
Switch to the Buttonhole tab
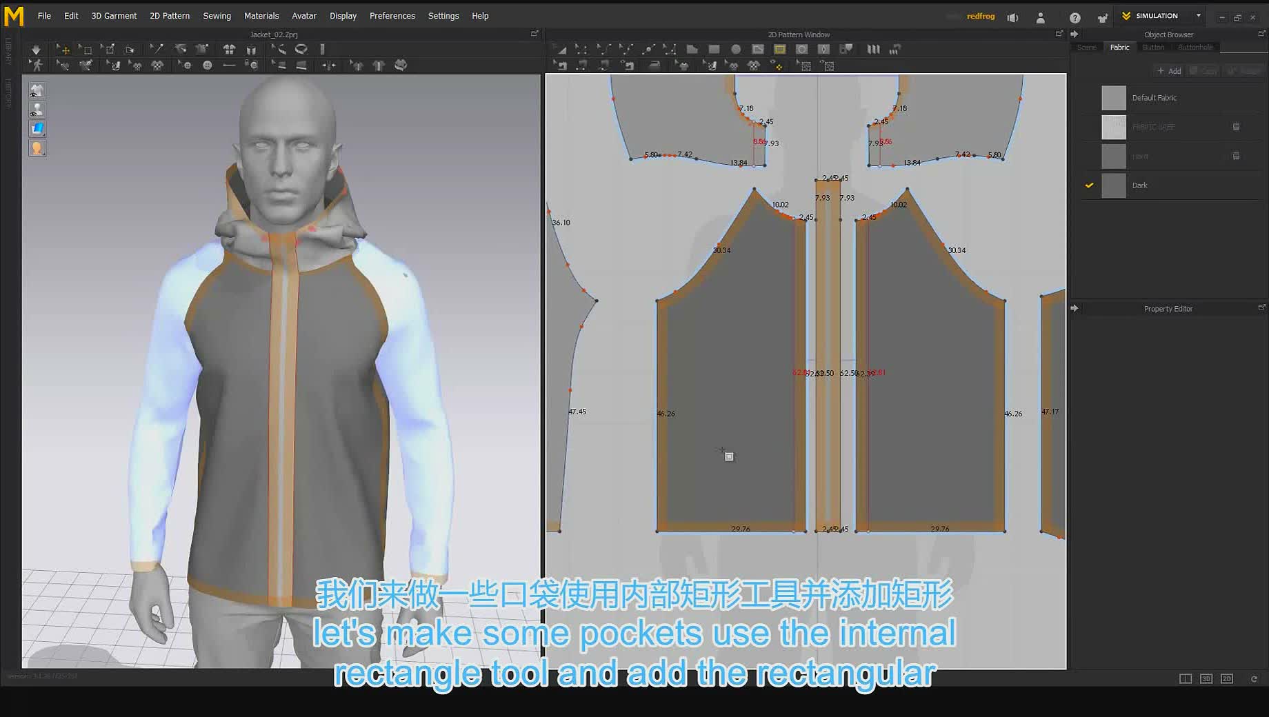pyautogui.click(x=1195, y=48)
